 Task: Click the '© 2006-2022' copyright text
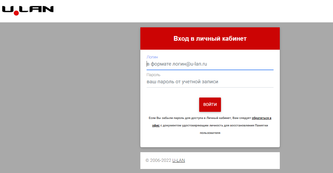(x=158, y=160)
